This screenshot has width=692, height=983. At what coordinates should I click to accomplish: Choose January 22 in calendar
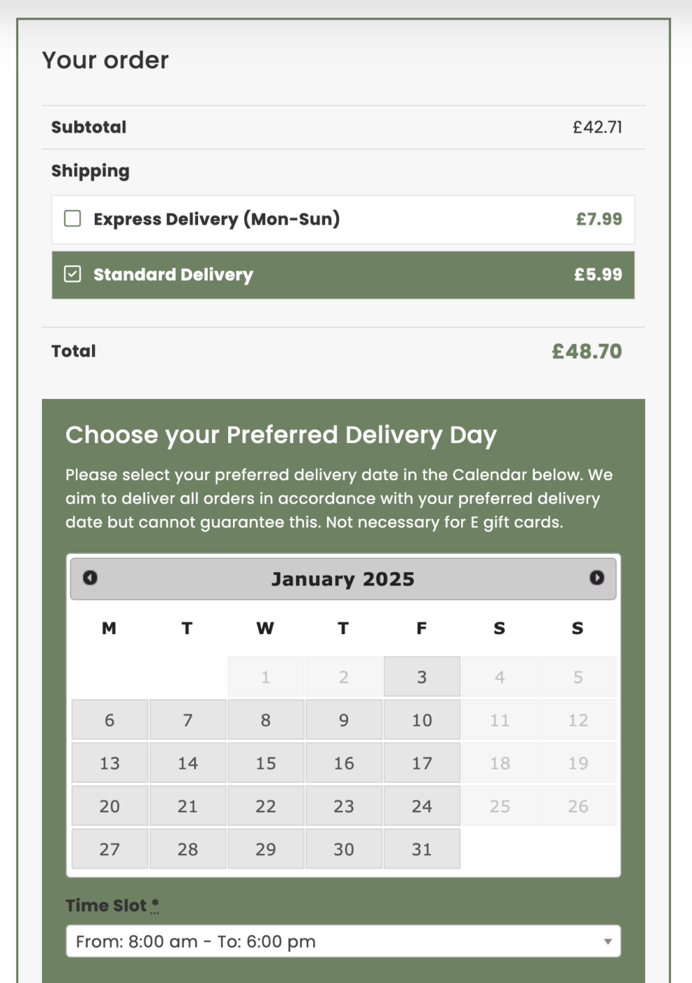click(x=265, y=806)
